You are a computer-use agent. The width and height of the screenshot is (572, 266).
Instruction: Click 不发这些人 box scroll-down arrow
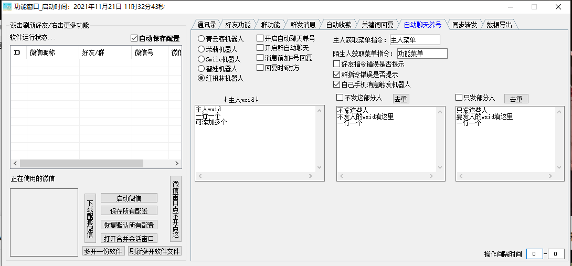(440, 167)
